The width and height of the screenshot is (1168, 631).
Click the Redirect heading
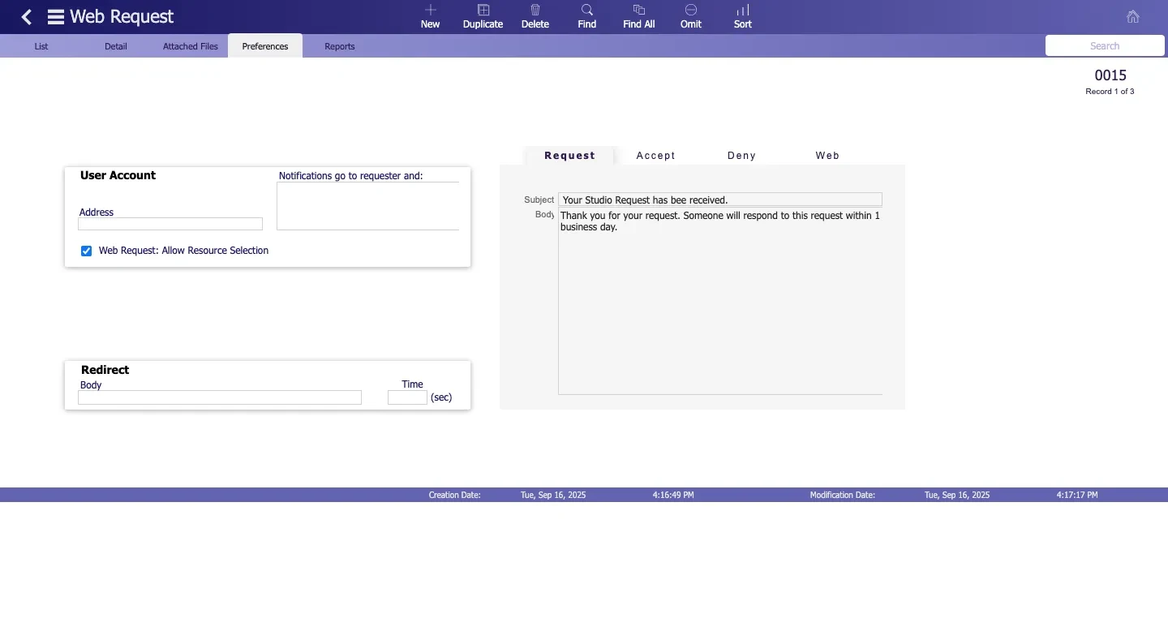105,370
